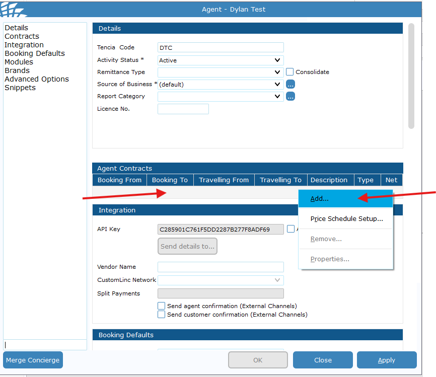Select Price Schedule Setup... menu entry
The image size is (436, 377).
346,219
